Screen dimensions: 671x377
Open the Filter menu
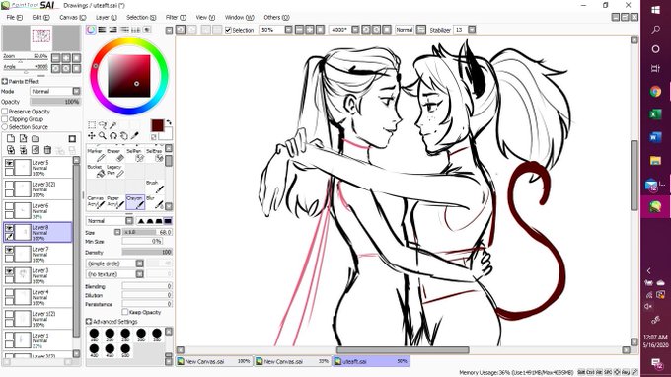(176, 17)
